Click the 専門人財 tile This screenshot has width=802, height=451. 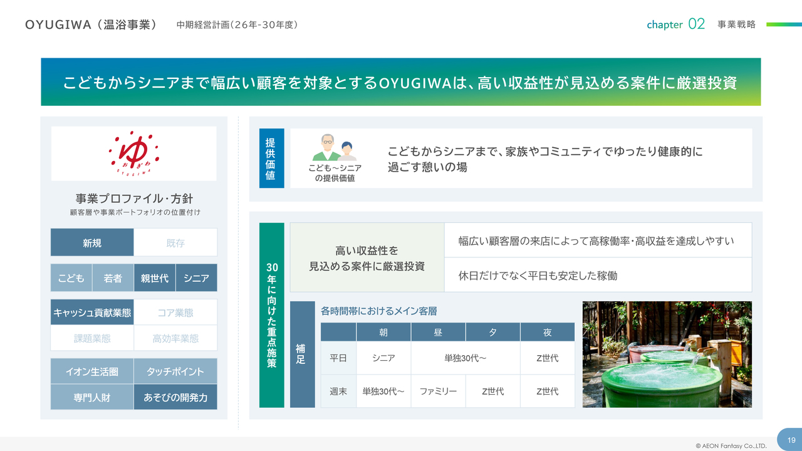click(92, 397)
